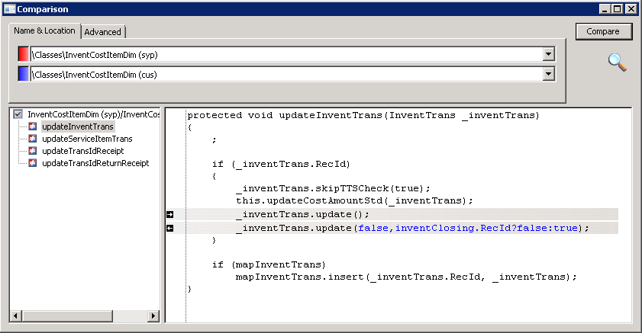Click the magnifying glass search icon
642x333 pixels.
coord(617,62)
